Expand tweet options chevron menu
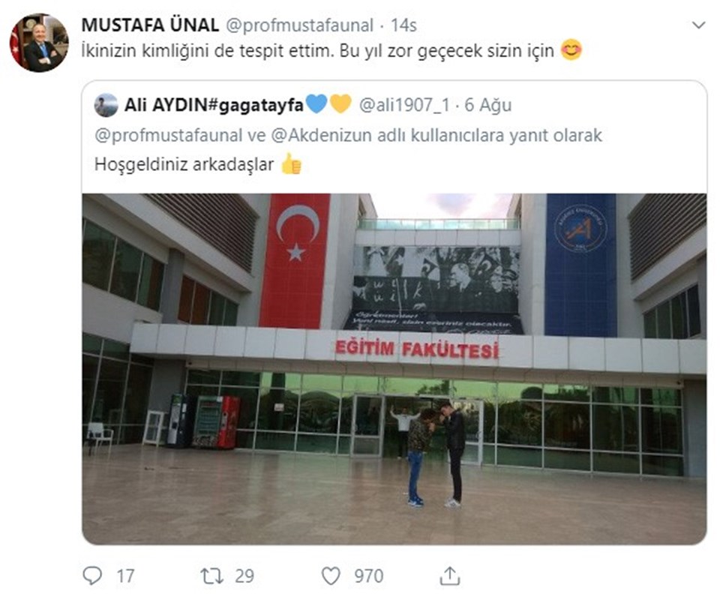 point(698,25)
